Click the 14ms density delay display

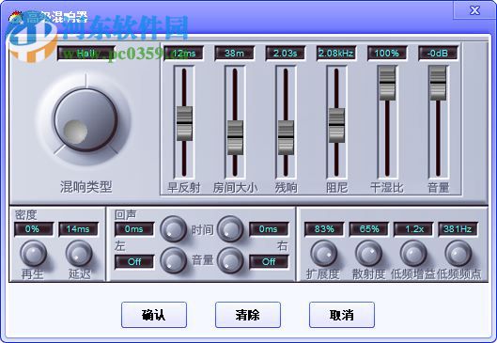[78, 229]
